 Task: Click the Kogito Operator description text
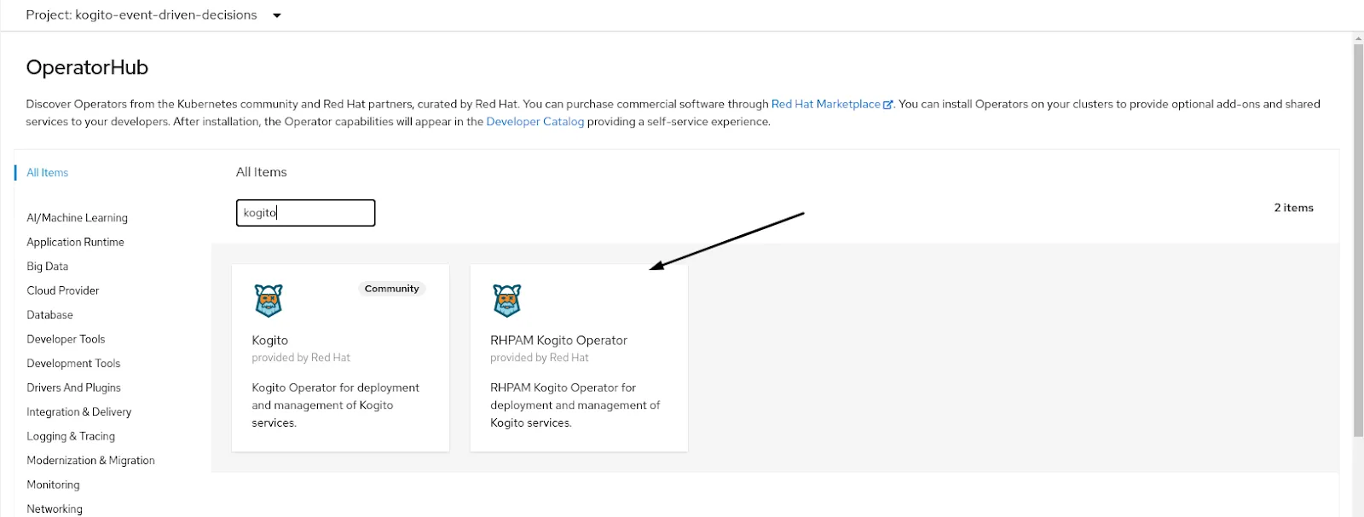pos(335,405)
